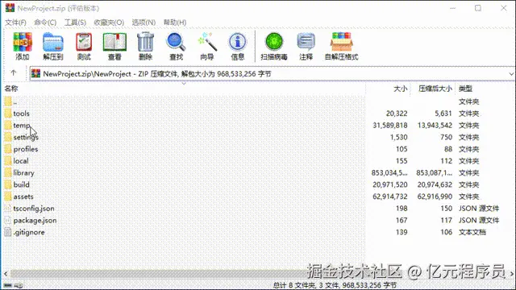Open the 选项(N) menu
Viewport: 516px width, 290px height.
click(x=144, y=23)
